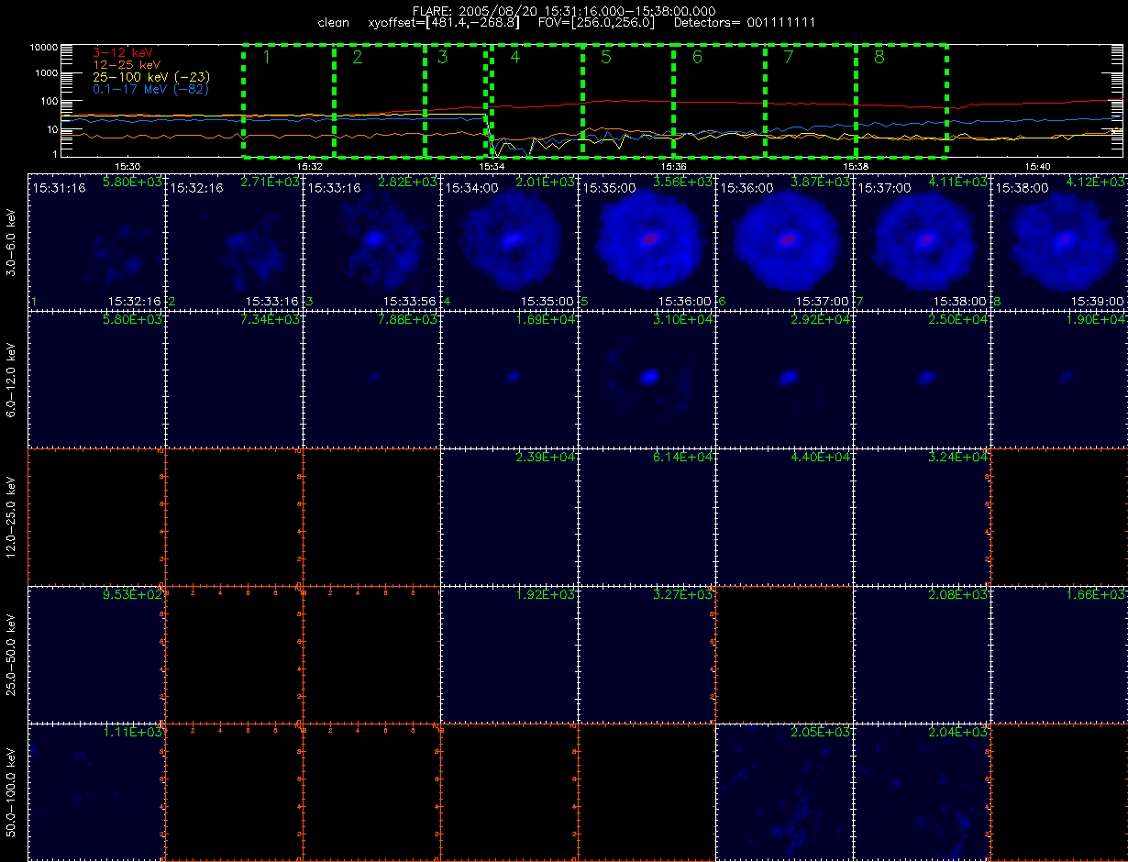
Task: Click the '2.01E+03' flux value
Action: point(546,182)
